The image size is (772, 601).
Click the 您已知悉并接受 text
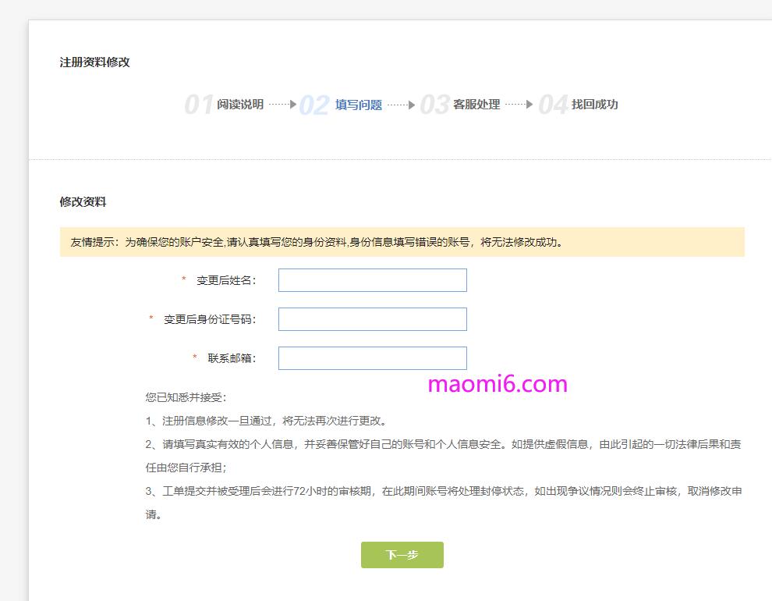click(x=186, y=397)
